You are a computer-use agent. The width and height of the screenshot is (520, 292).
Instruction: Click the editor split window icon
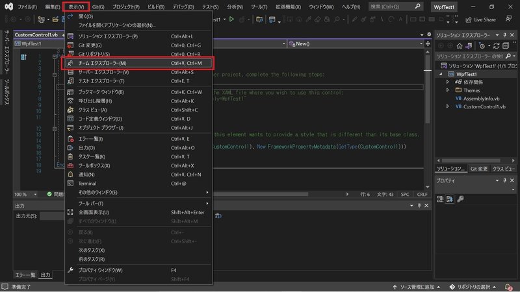[428, 43]
